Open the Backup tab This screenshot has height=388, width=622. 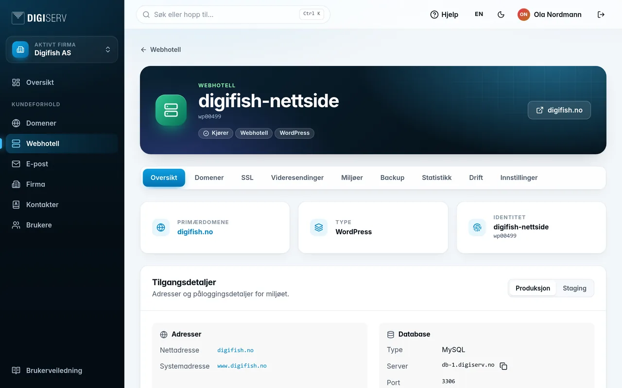(393, 178)
